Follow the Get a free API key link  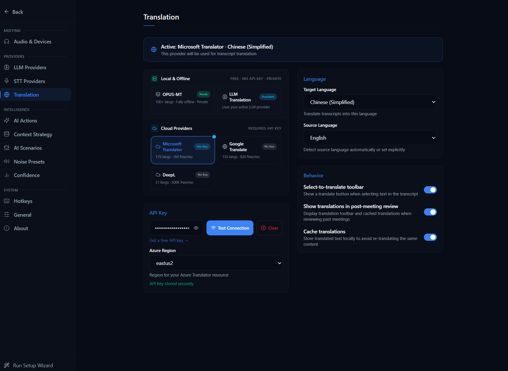pyautogui.click(x=168, y=241)
